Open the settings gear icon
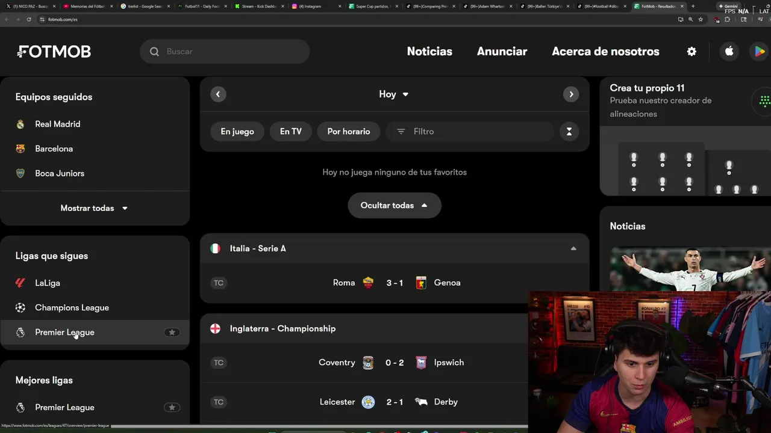Viewport: 771px width, 433px height. point(691,52)
